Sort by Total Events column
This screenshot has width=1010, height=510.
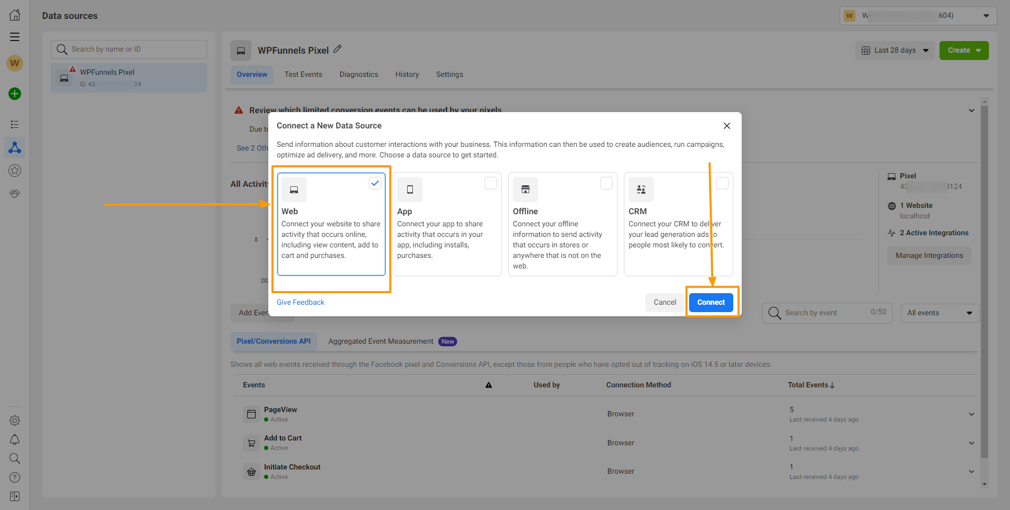click(x=811, y=385)
